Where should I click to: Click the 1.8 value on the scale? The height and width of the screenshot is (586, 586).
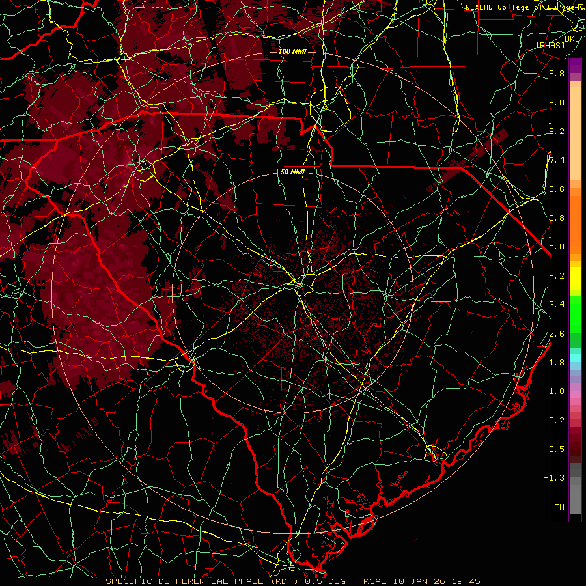pyautogui.click(x=557, y=363)
